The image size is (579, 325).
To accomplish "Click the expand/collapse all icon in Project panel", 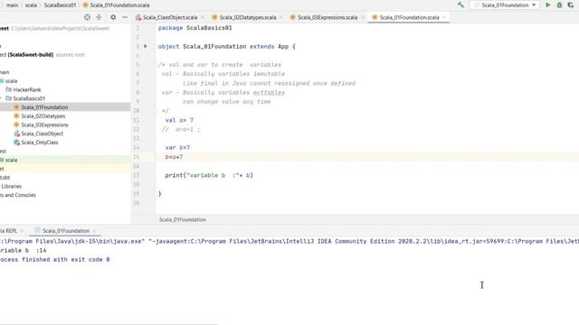I will 99,17.
